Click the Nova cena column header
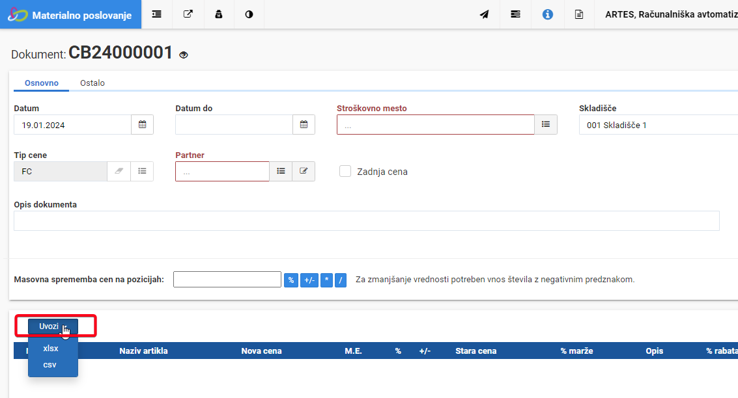738x398 pixels. point(261,351)
